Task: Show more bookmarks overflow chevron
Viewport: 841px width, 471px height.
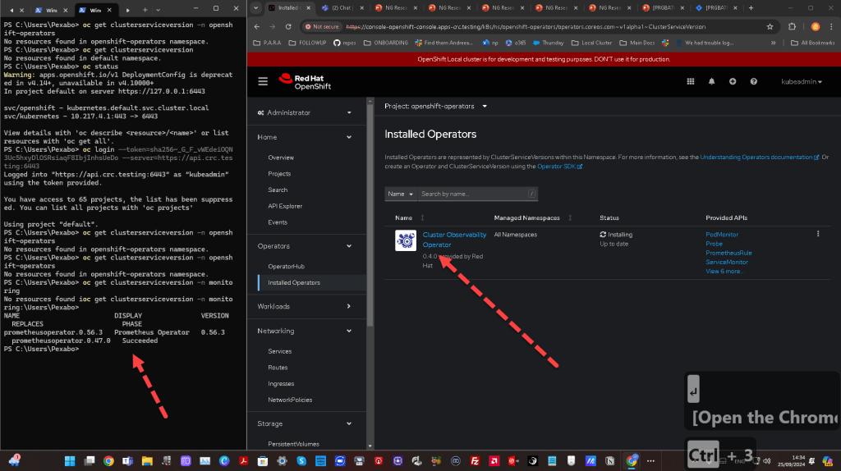Action: [x=773, y=43]
